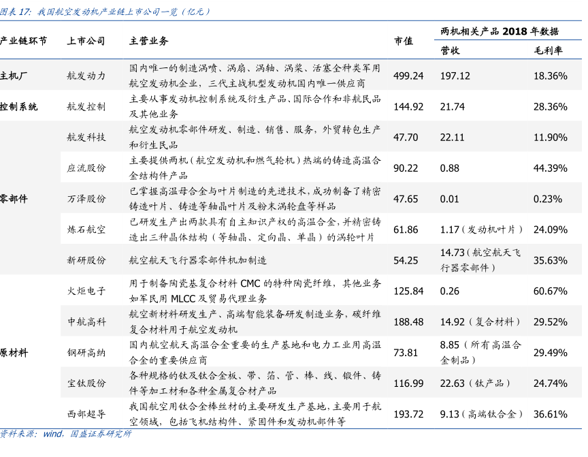
Task: Click the '毛利率' sub-header
Action: (x=549, y=50)
